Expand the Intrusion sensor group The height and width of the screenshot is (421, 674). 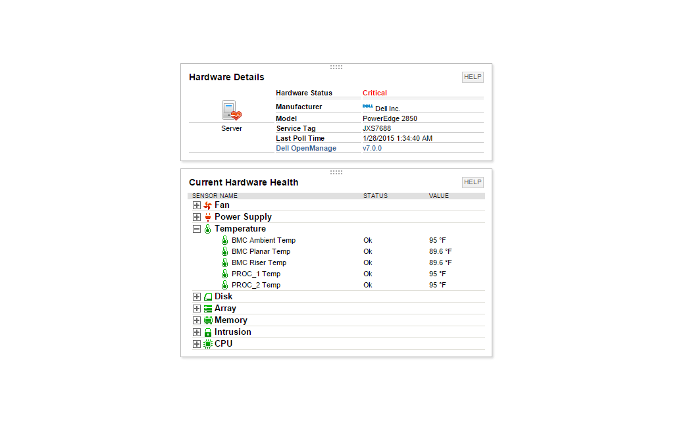pos(196,332)
